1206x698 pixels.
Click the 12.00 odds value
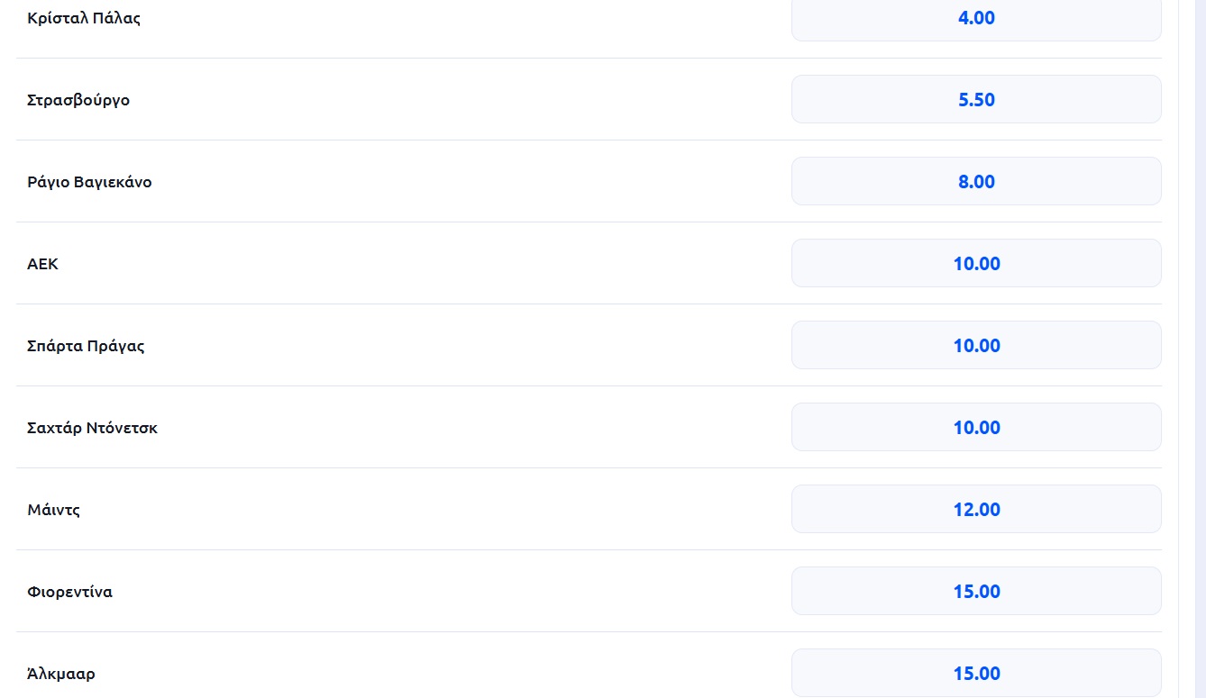coord(977,510)
